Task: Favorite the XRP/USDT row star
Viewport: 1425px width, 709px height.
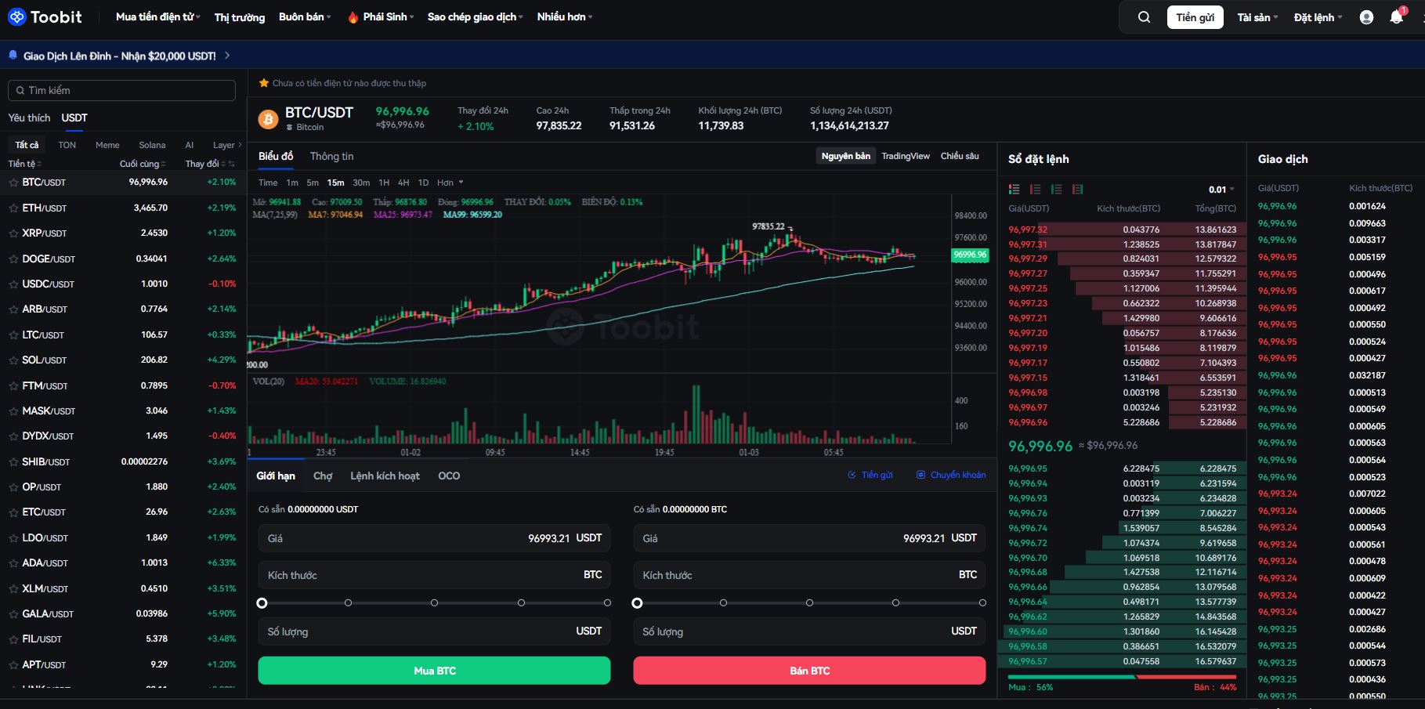Action: (x=13, y=233)
